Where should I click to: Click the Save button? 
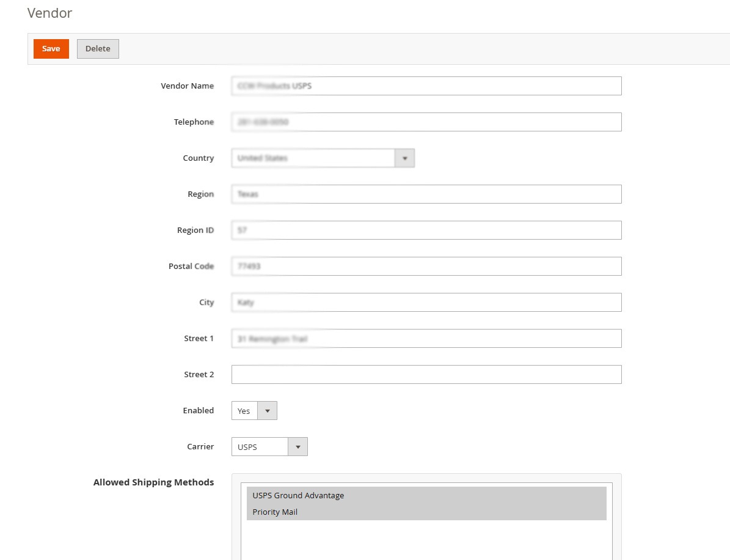pyautogui.click(x=51, y=48)
